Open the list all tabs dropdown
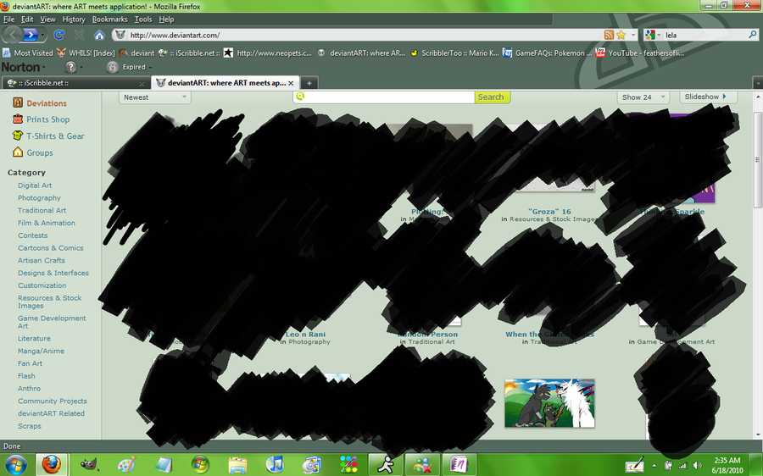Viewport: 763px width, 476px height. click(x=758, y=83)
